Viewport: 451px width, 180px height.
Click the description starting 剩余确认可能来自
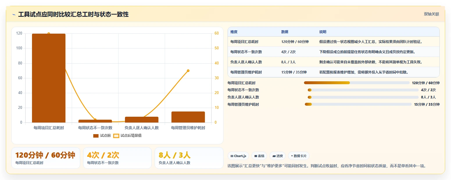click(x=371, y=62)
